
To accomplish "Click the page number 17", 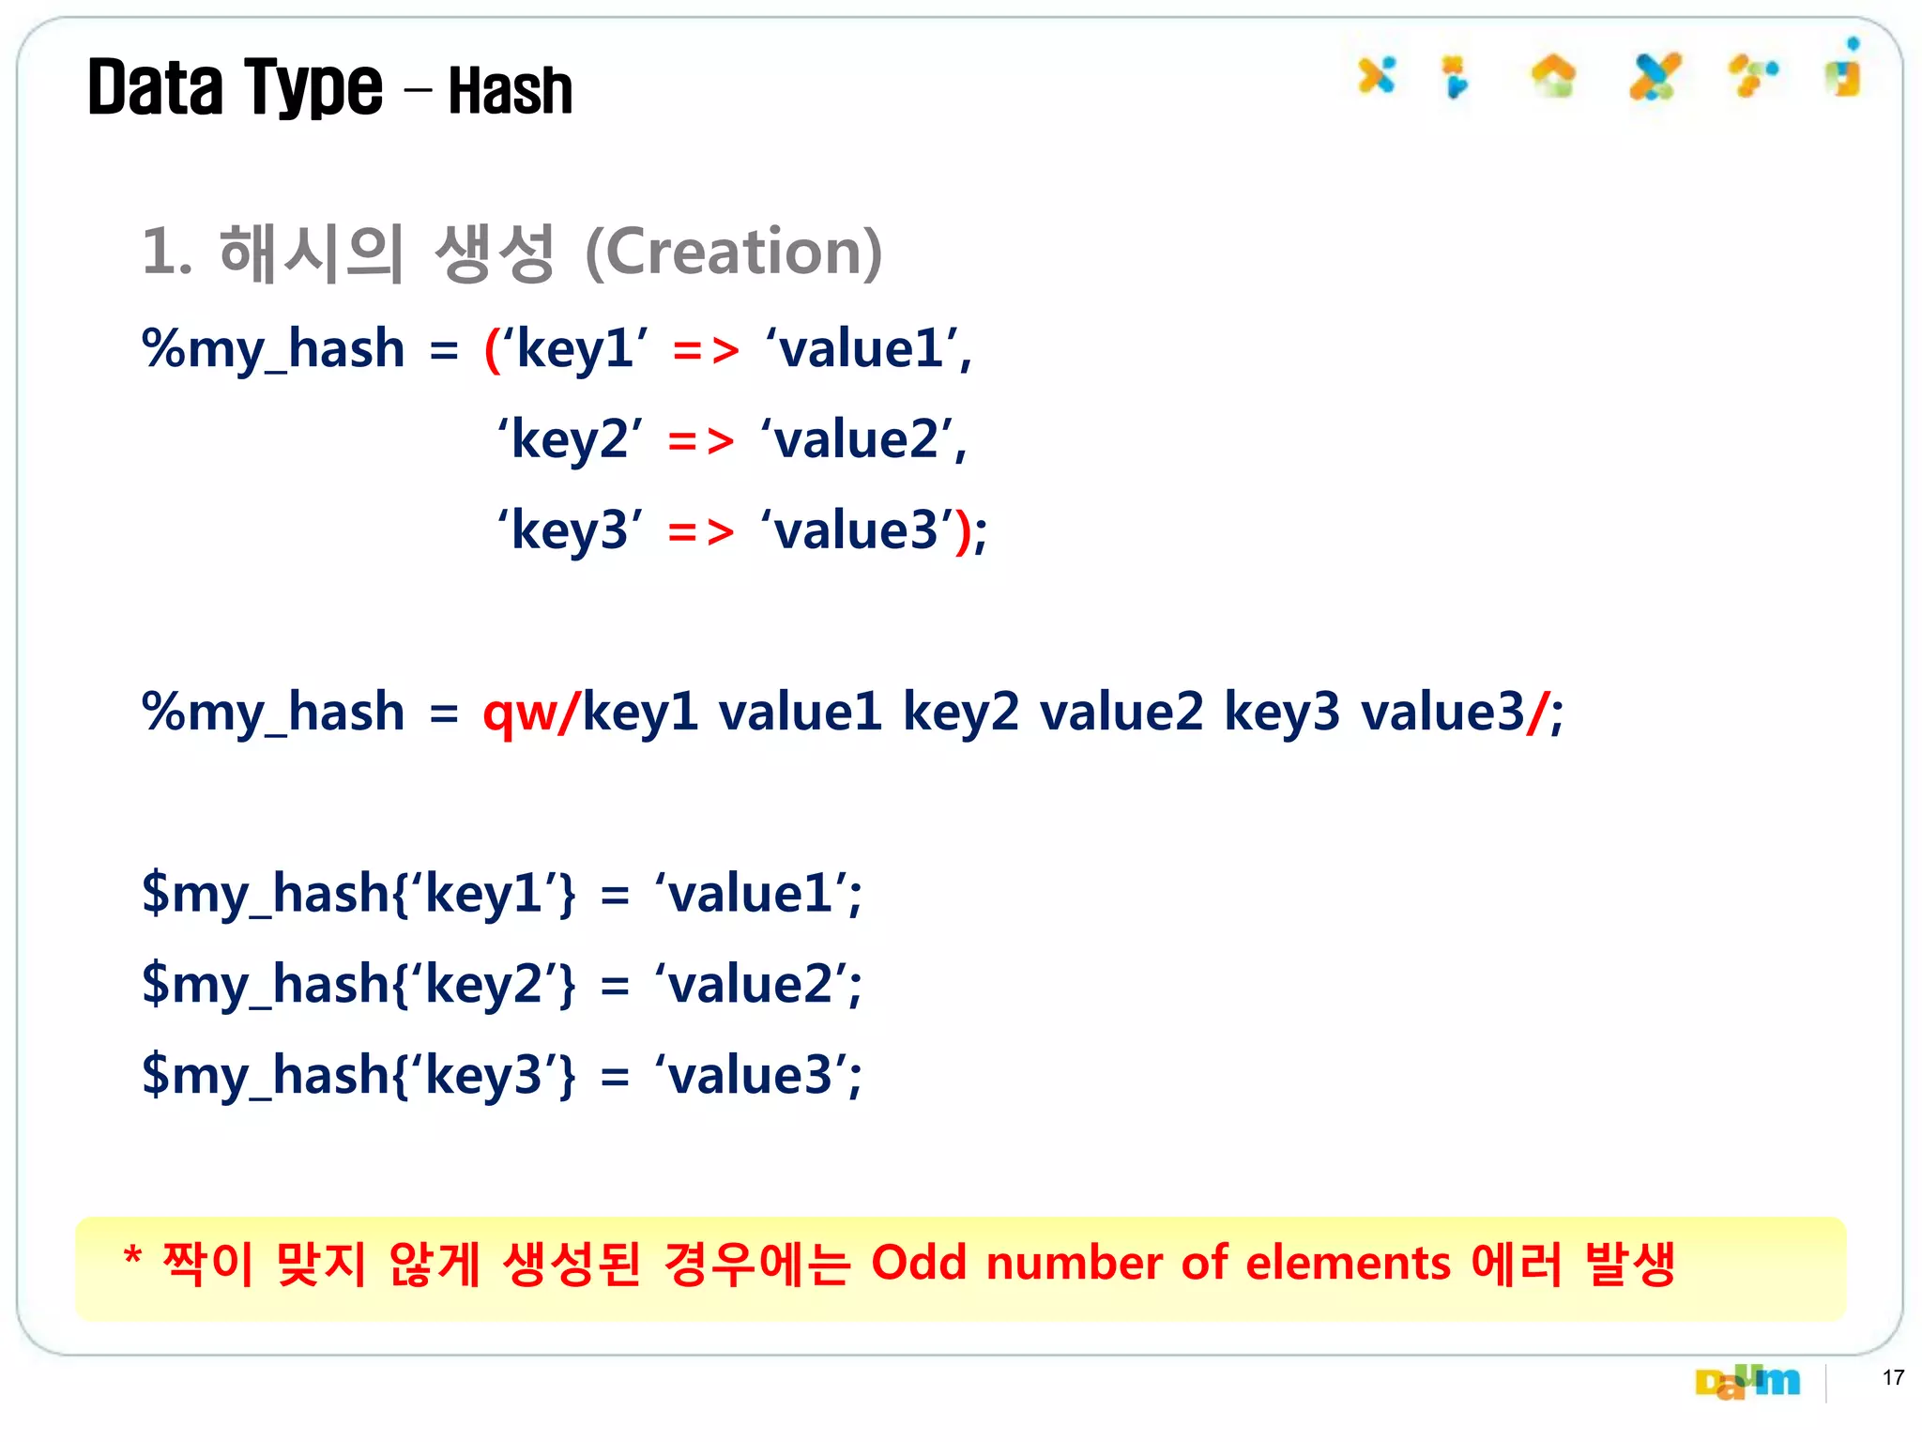I will [x=1893, y=1377].
